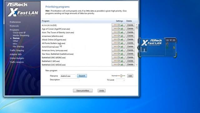200x113 pixels.
Task: Select Media Streaming under Programs
Action: tap(21, 35)
